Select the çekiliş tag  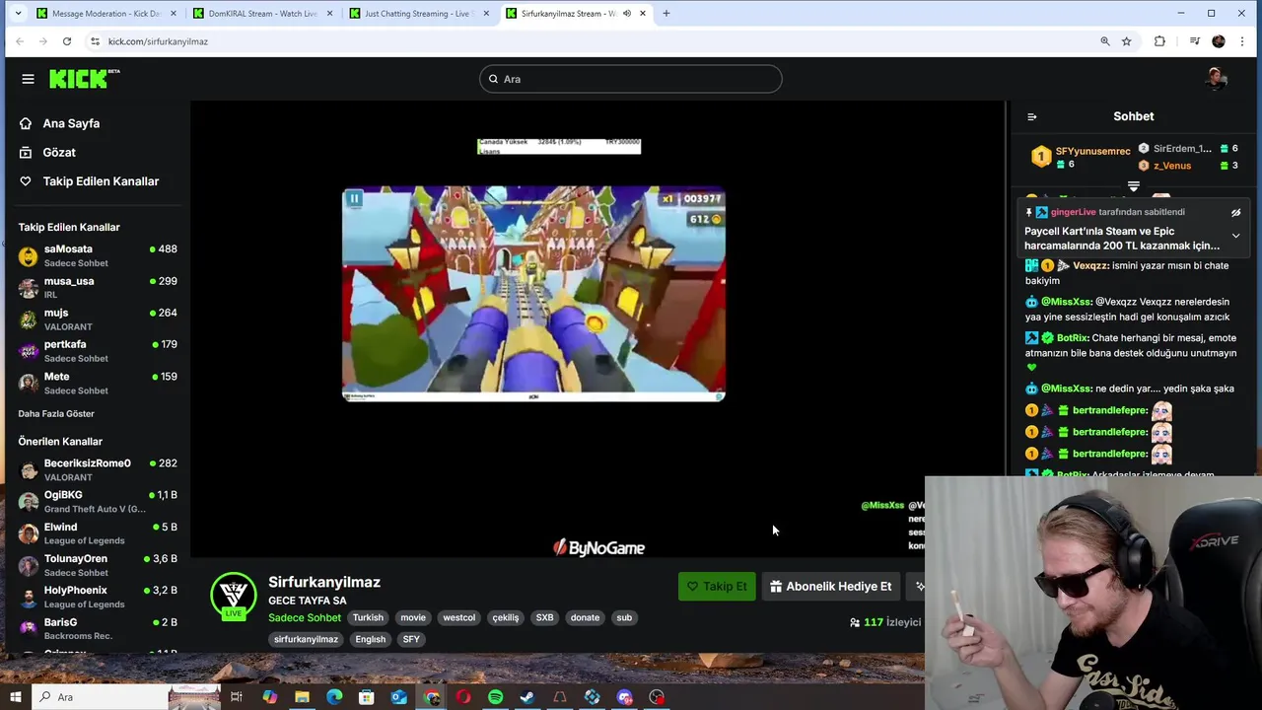(x=506, y=617)
